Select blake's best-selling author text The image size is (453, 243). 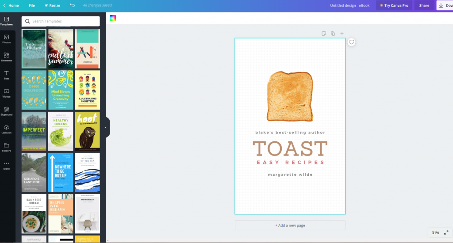[290, 133]
